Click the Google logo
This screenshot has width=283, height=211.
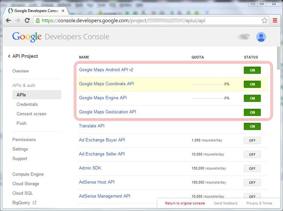[x=27, y=37]
